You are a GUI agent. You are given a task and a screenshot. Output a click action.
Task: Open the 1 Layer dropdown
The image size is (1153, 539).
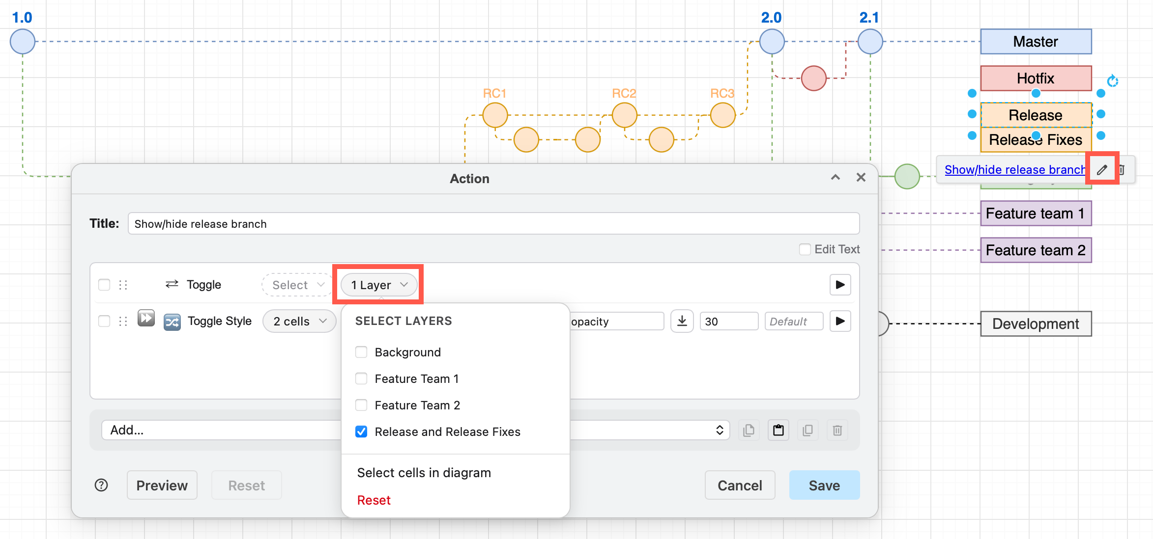point(379,285)
